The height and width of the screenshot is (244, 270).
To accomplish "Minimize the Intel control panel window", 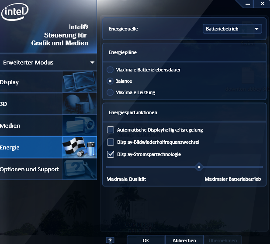I will (248, 4).
